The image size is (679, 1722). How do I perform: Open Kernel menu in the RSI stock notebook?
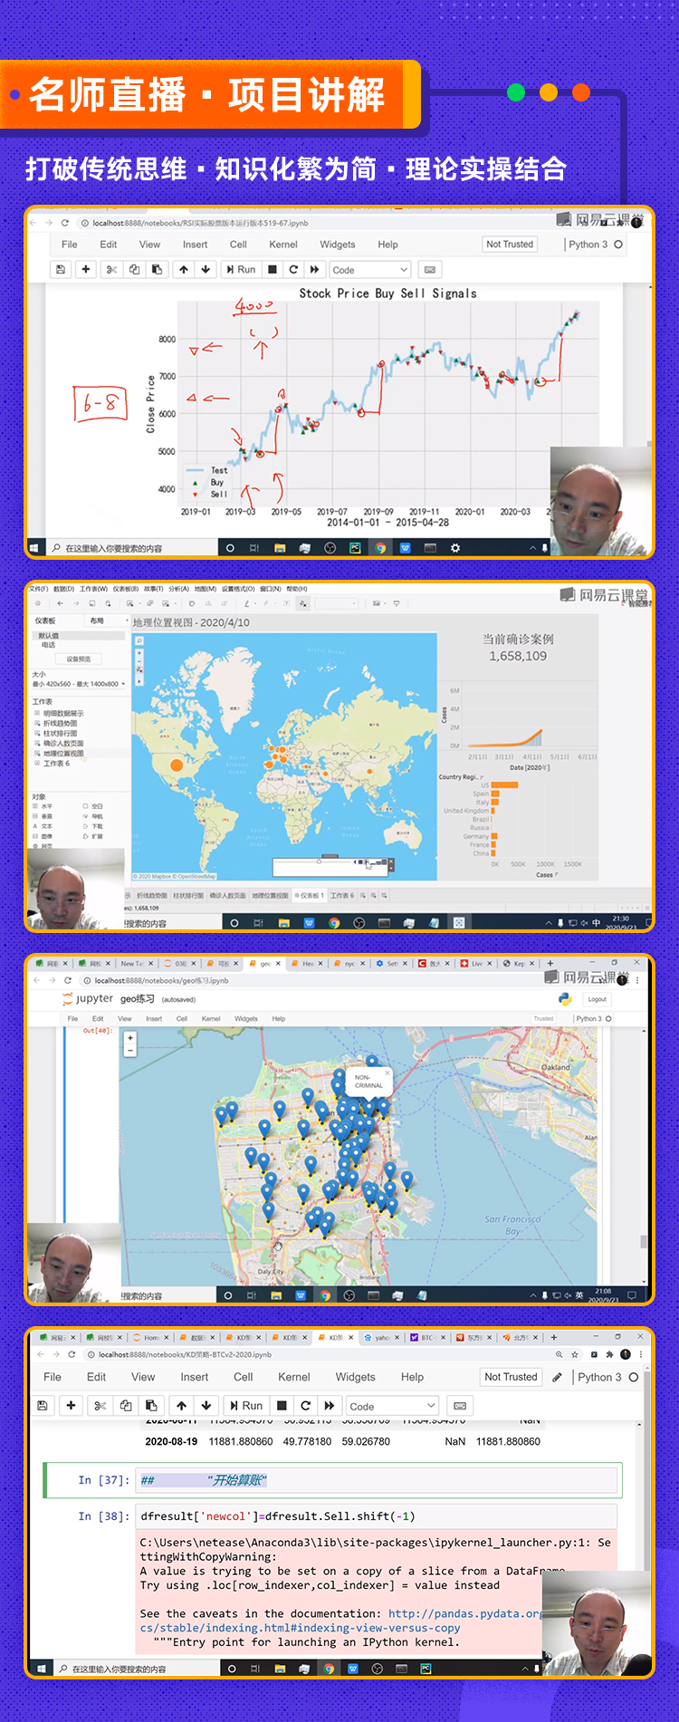coord(283,245)
